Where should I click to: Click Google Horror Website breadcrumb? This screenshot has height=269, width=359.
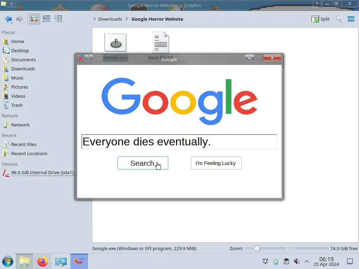point(157,19)
